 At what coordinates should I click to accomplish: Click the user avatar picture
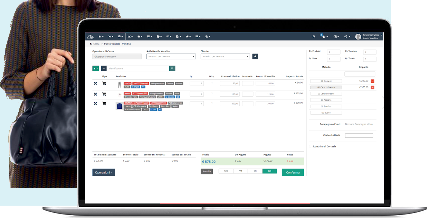[x=358, y=37]
